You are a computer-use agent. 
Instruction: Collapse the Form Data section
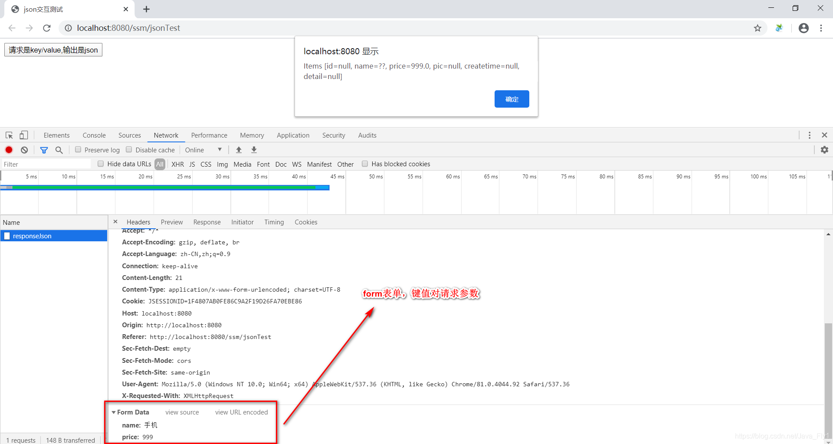click(x=114, y=412)
